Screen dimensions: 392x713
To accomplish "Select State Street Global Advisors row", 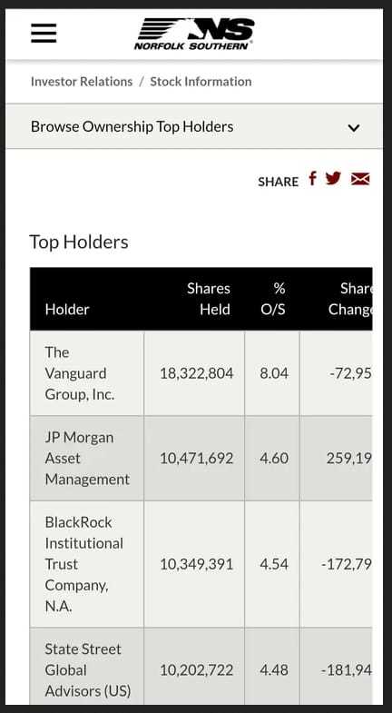I will pos(201,667).
